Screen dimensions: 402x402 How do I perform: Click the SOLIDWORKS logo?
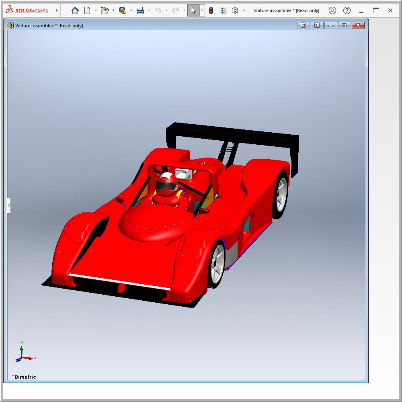(x=27, y=10)
